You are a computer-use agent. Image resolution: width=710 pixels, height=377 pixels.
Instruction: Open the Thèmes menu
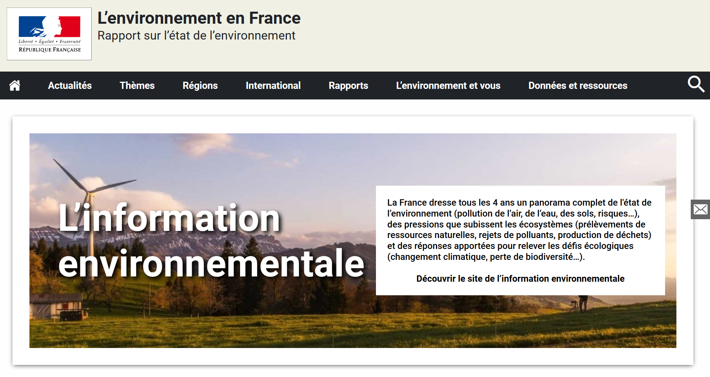pyautogui.click(x=137, y=85)
